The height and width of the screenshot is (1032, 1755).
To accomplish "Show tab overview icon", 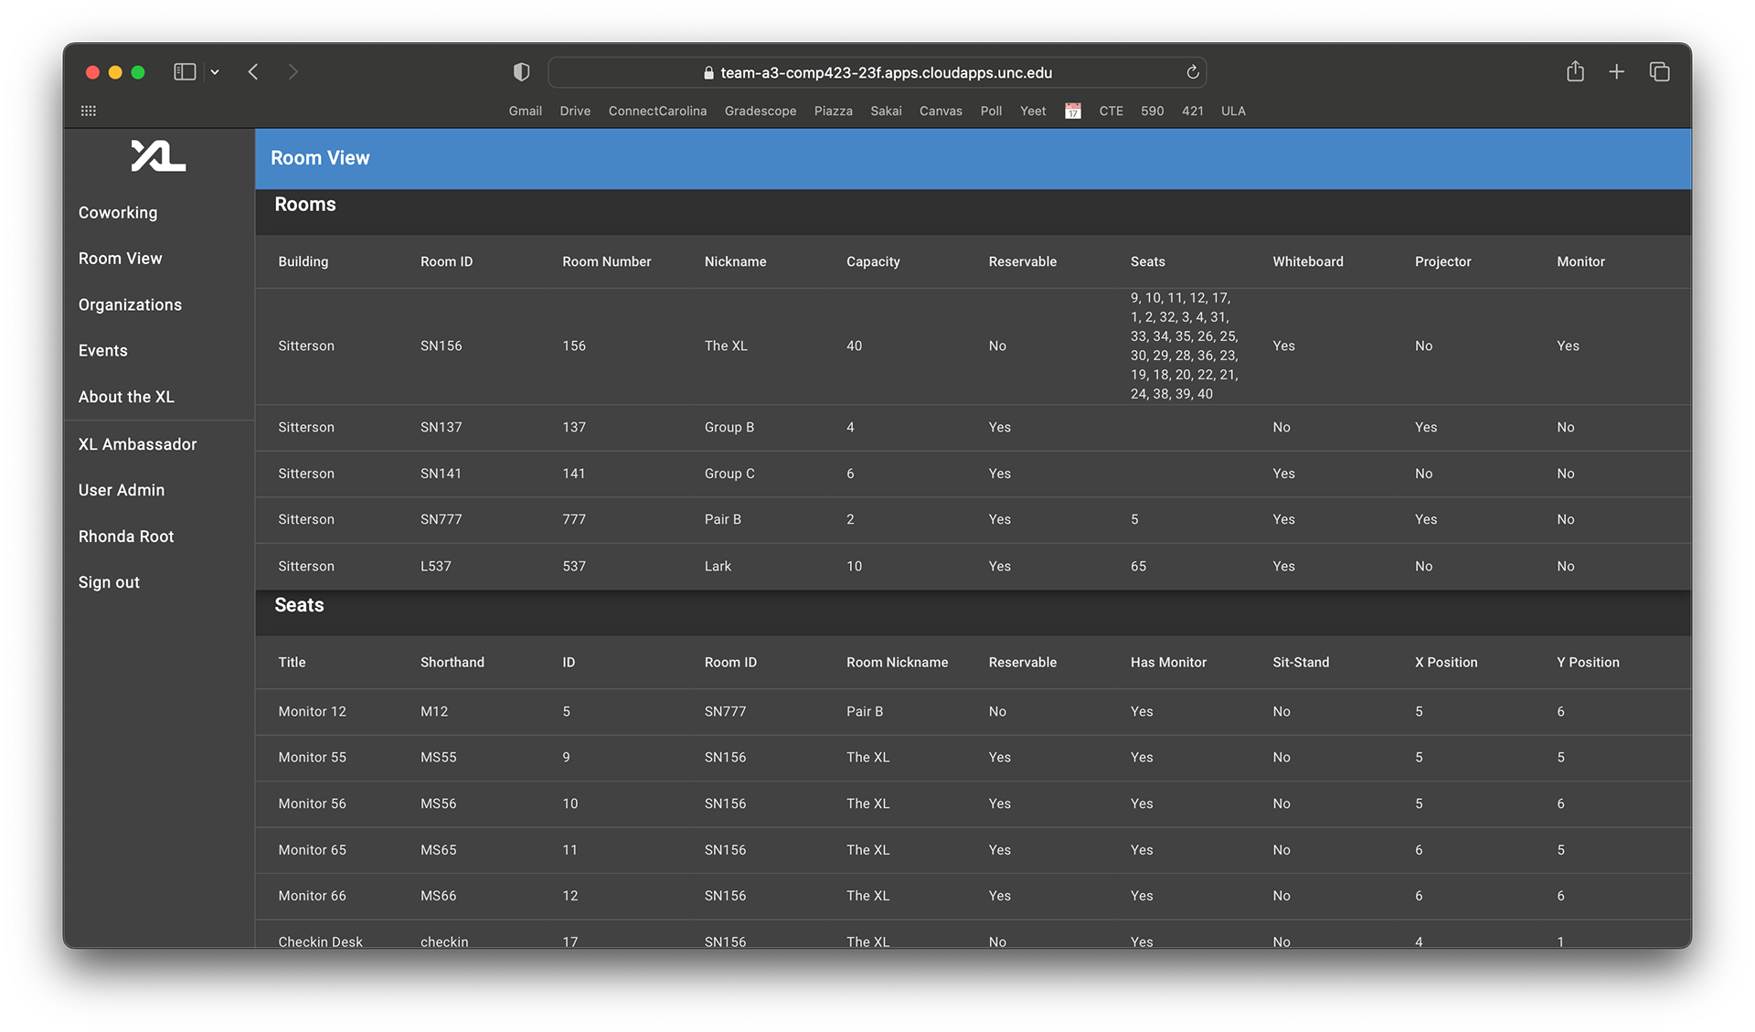I will tap(1659, 72).
